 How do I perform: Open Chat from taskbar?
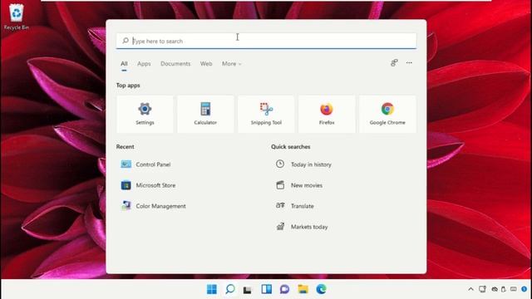pyautogui.click(x=284, y=289)
